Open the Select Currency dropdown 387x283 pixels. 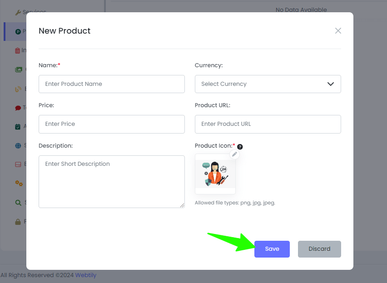[x=268, y=84]
